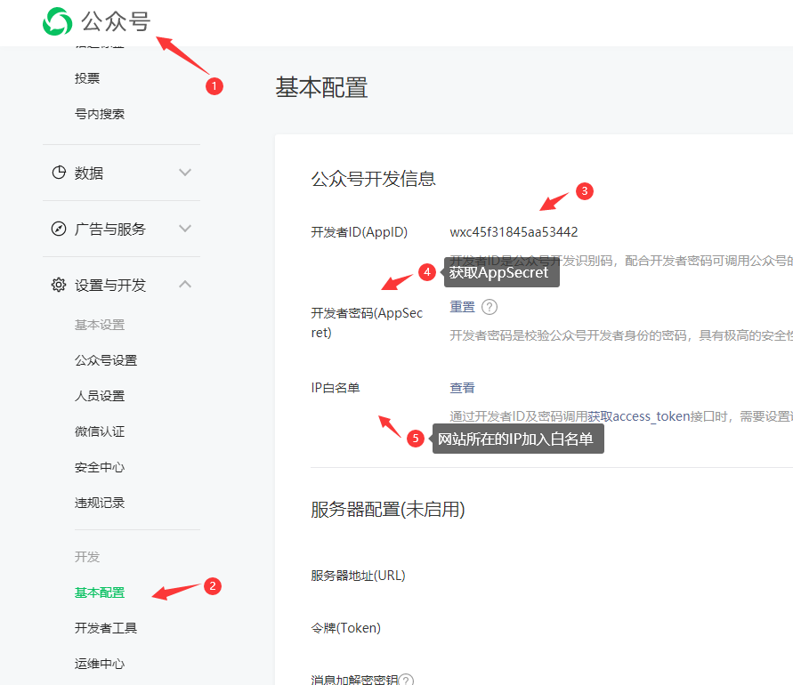Click the 数据 pie chart icon

point(59,173)
